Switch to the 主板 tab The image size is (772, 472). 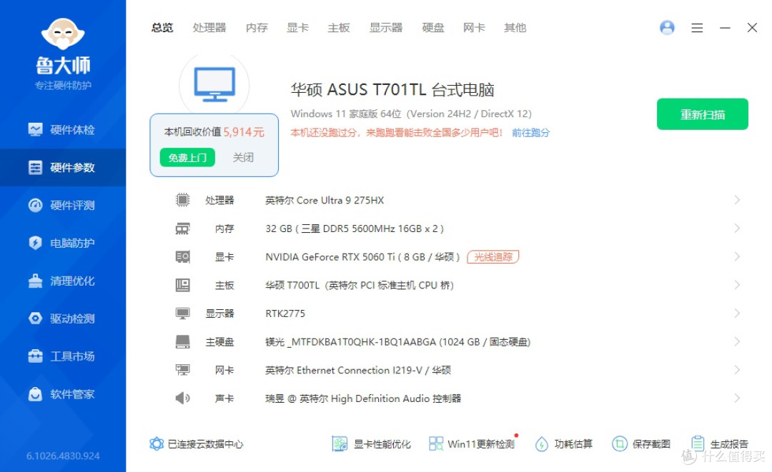339,28
